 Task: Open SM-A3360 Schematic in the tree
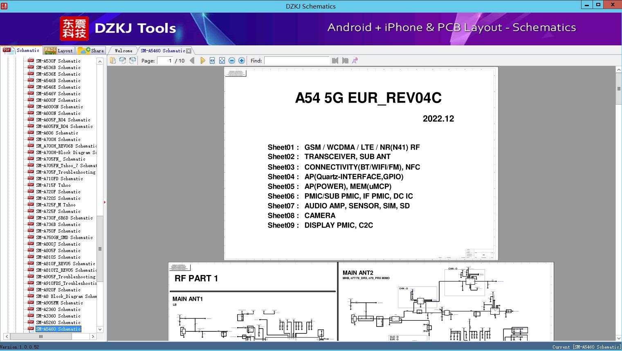pos(58,316)
